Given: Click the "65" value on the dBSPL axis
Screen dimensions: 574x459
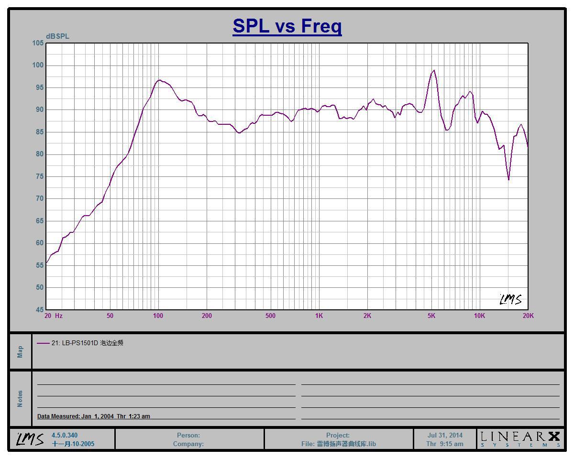Looking at the screenshot, I should pyautogui.click(x=40, y=221).
